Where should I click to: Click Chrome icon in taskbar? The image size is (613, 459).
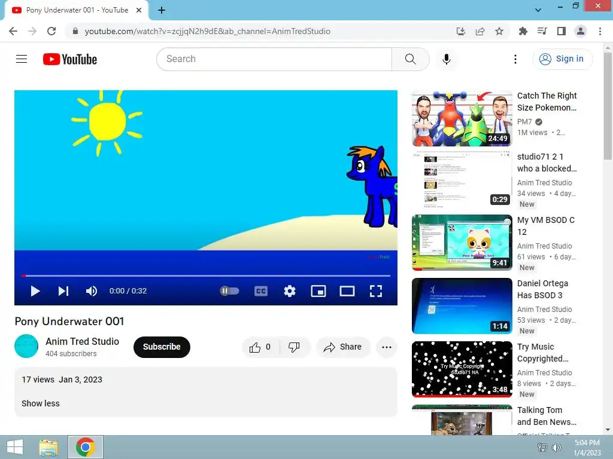click(x=86, y=447)
